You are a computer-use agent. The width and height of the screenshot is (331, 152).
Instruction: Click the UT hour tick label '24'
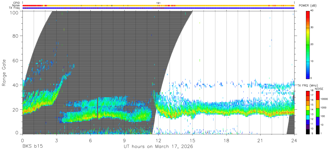(x=294, y=140)
